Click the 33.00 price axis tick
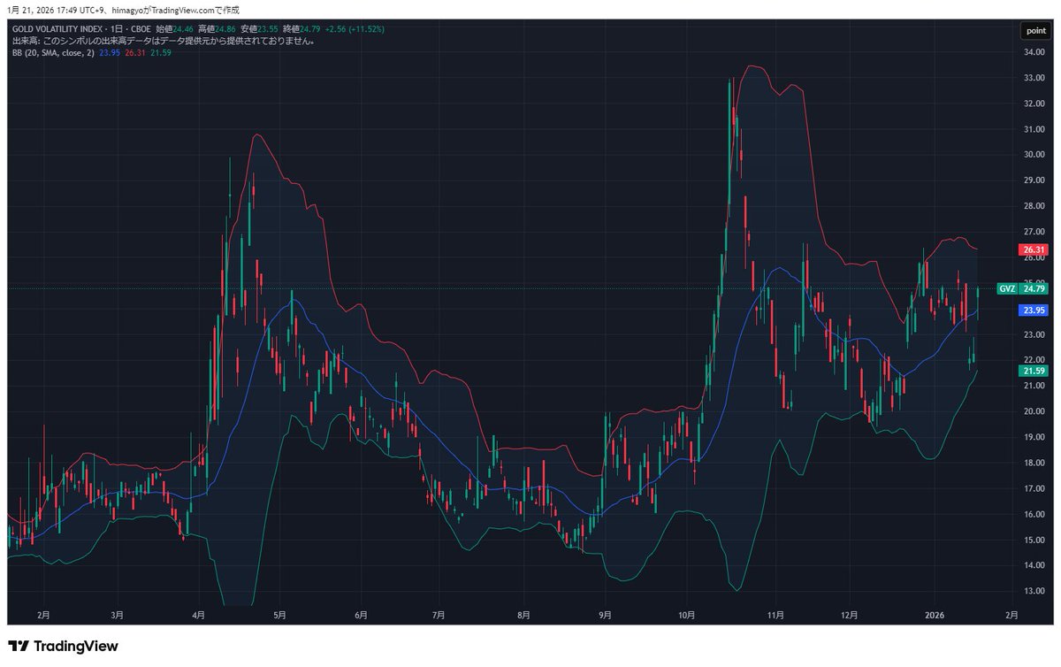Viewport: 1061px width, 667px height. click(1034, 77)
